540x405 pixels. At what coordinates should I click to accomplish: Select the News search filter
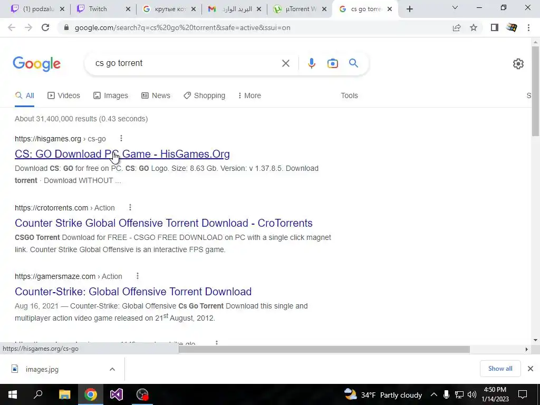pyautogui.click(x=156, y=95)
